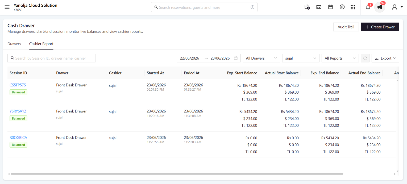
Task: Expand the All Drawers dropdown
Action: point(261,58)
